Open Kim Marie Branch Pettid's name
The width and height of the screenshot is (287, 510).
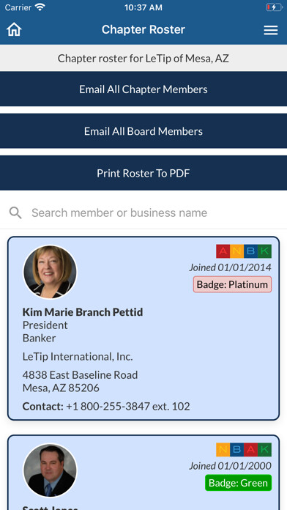[x=83, y=312]
